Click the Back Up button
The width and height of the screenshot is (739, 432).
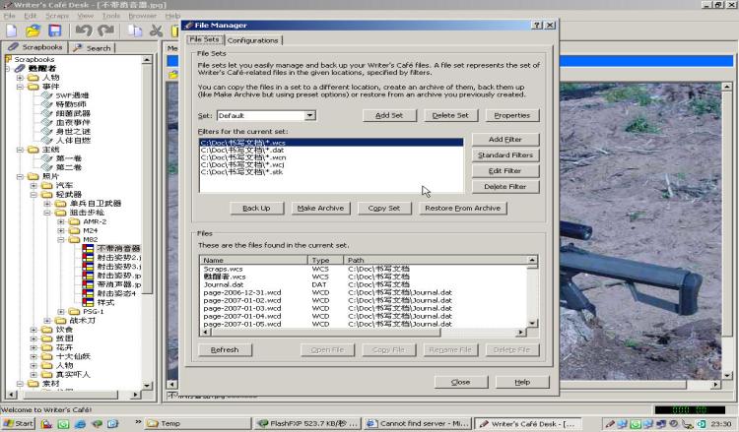(x=257, y=208)
